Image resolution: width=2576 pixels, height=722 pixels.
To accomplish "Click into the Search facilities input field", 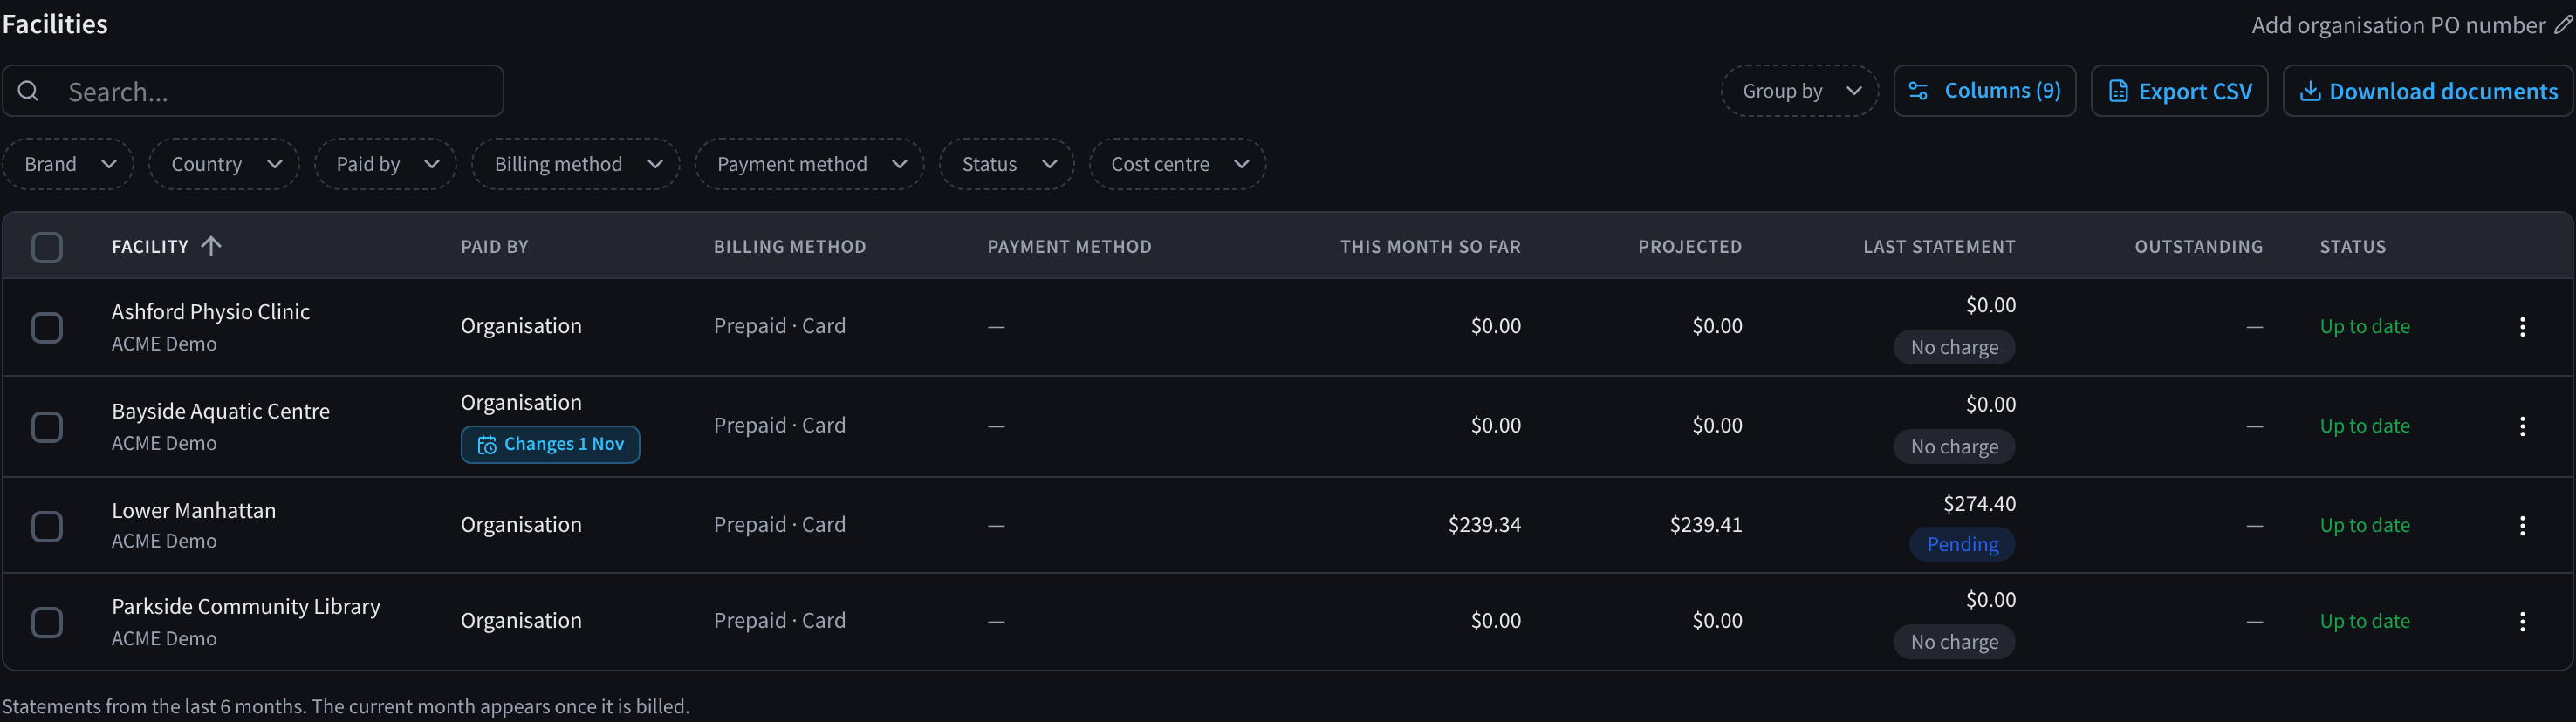I will tap(253, 91).
